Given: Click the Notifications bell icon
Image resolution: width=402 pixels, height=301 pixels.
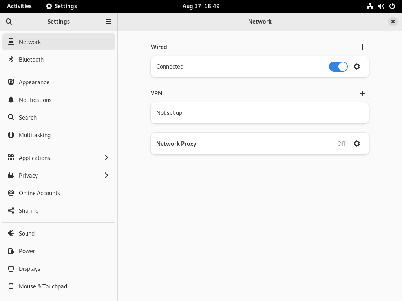Looking at the screenshot, I should click(x=11, y=100).
